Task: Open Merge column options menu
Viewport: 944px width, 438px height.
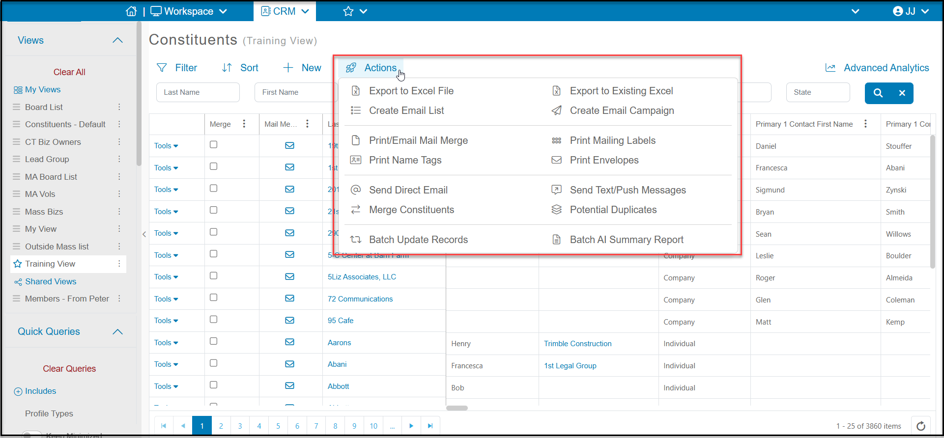Action: tap(244, 124)
